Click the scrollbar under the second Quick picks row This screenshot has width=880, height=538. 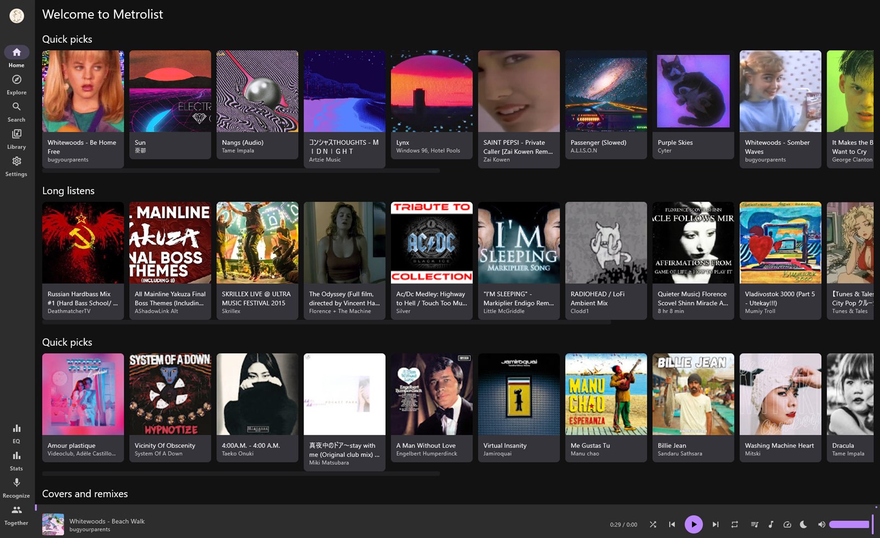point(241,474)
